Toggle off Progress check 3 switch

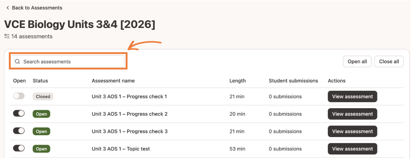click(19, 131)
